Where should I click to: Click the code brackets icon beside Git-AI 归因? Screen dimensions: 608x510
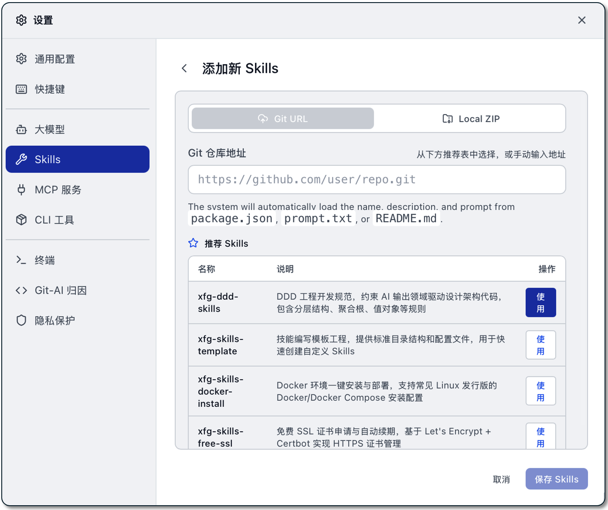point(21,291)
